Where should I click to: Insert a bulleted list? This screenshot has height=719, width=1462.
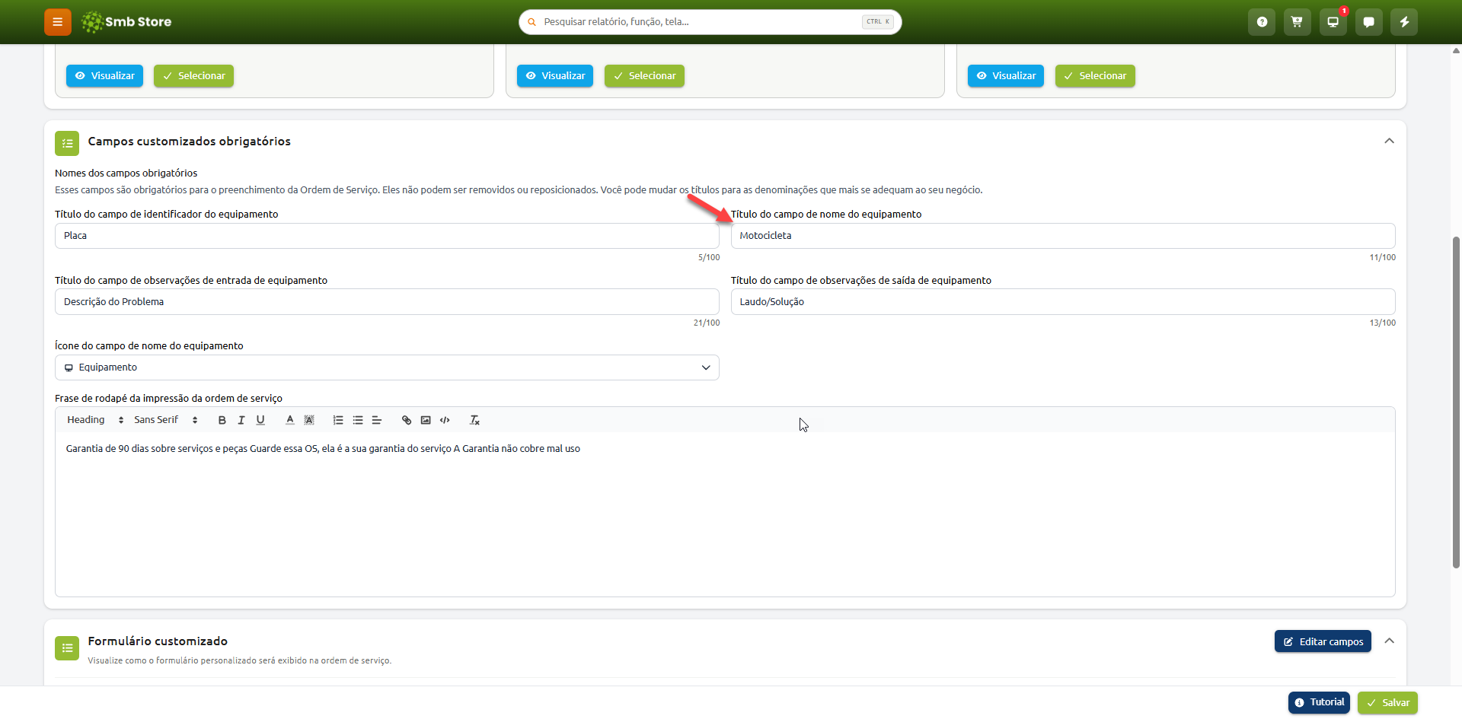point(358,420)
